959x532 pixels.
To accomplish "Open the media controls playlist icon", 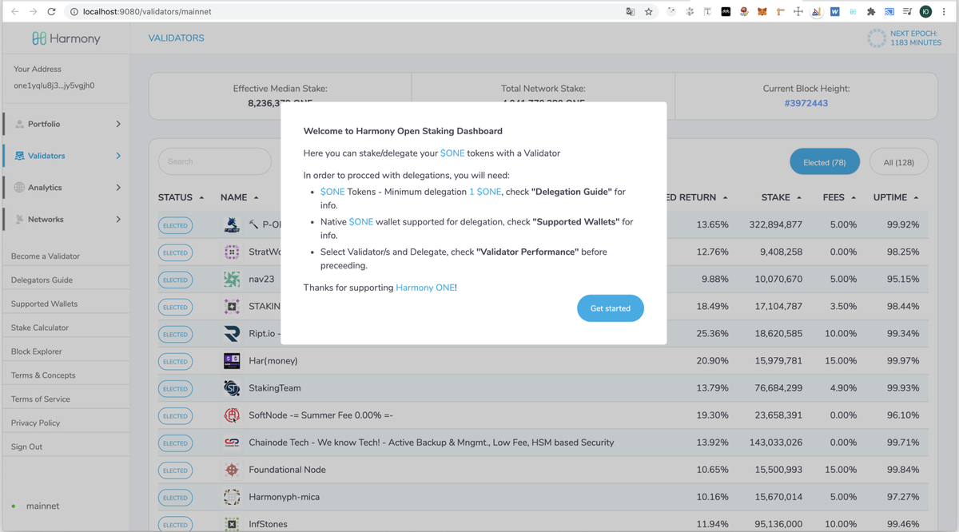I will pos(907,12).
